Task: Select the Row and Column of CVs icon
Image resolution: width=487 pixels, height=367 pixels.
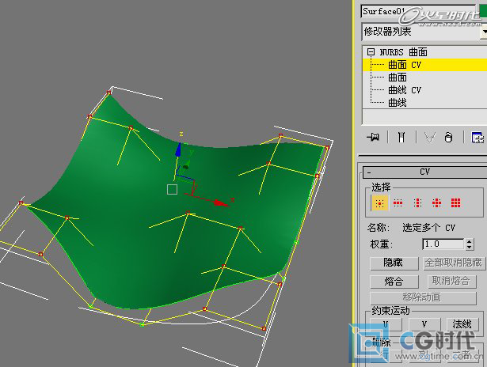Action: tap(436, 203)
